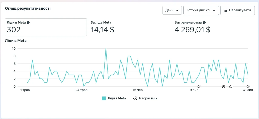Click info icon next to Ліди в Meta title
The height and width of the screenshot is (119, 259).
click(28, 23)
